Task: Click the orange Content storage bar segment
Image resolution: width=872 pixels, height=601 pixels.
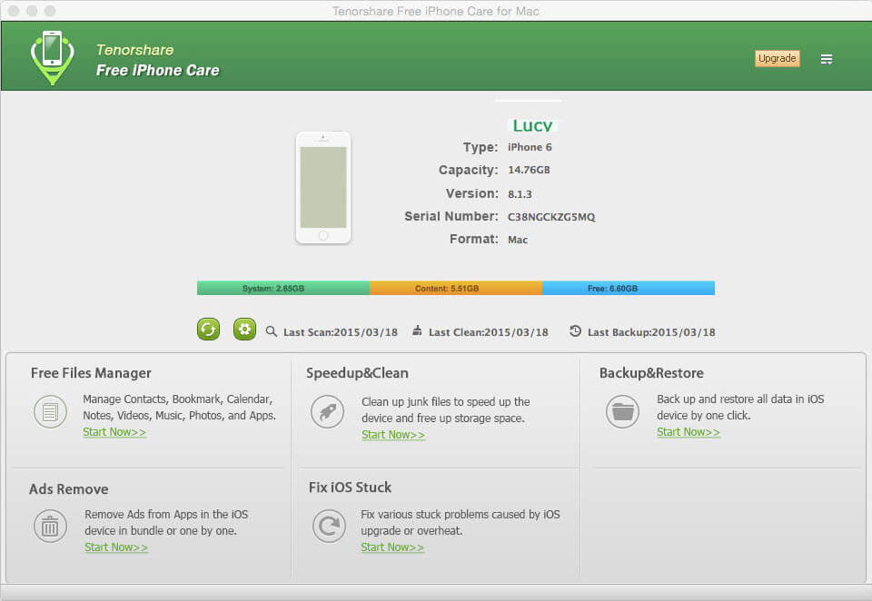Action: point(456,288)
